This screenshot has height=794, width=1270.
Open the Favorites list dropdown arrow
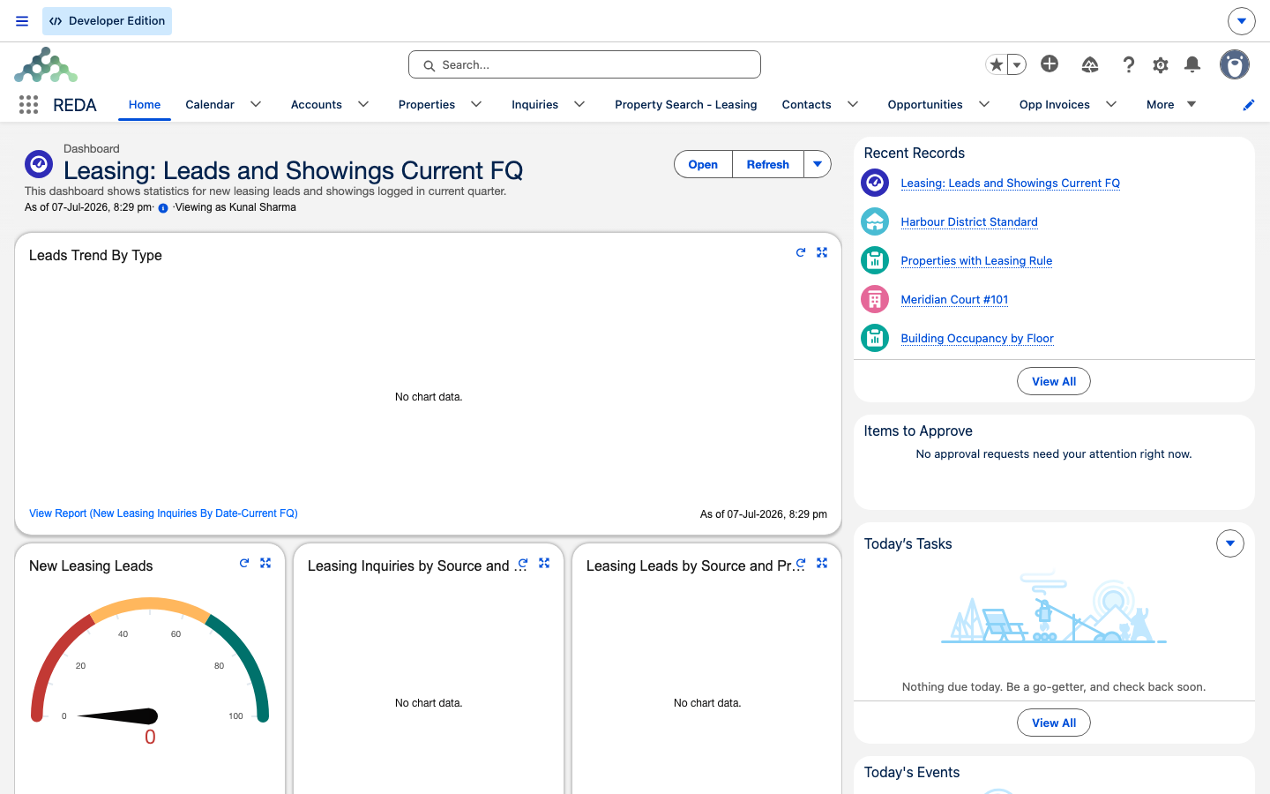pyautogui.click(x=1017, y=64)
